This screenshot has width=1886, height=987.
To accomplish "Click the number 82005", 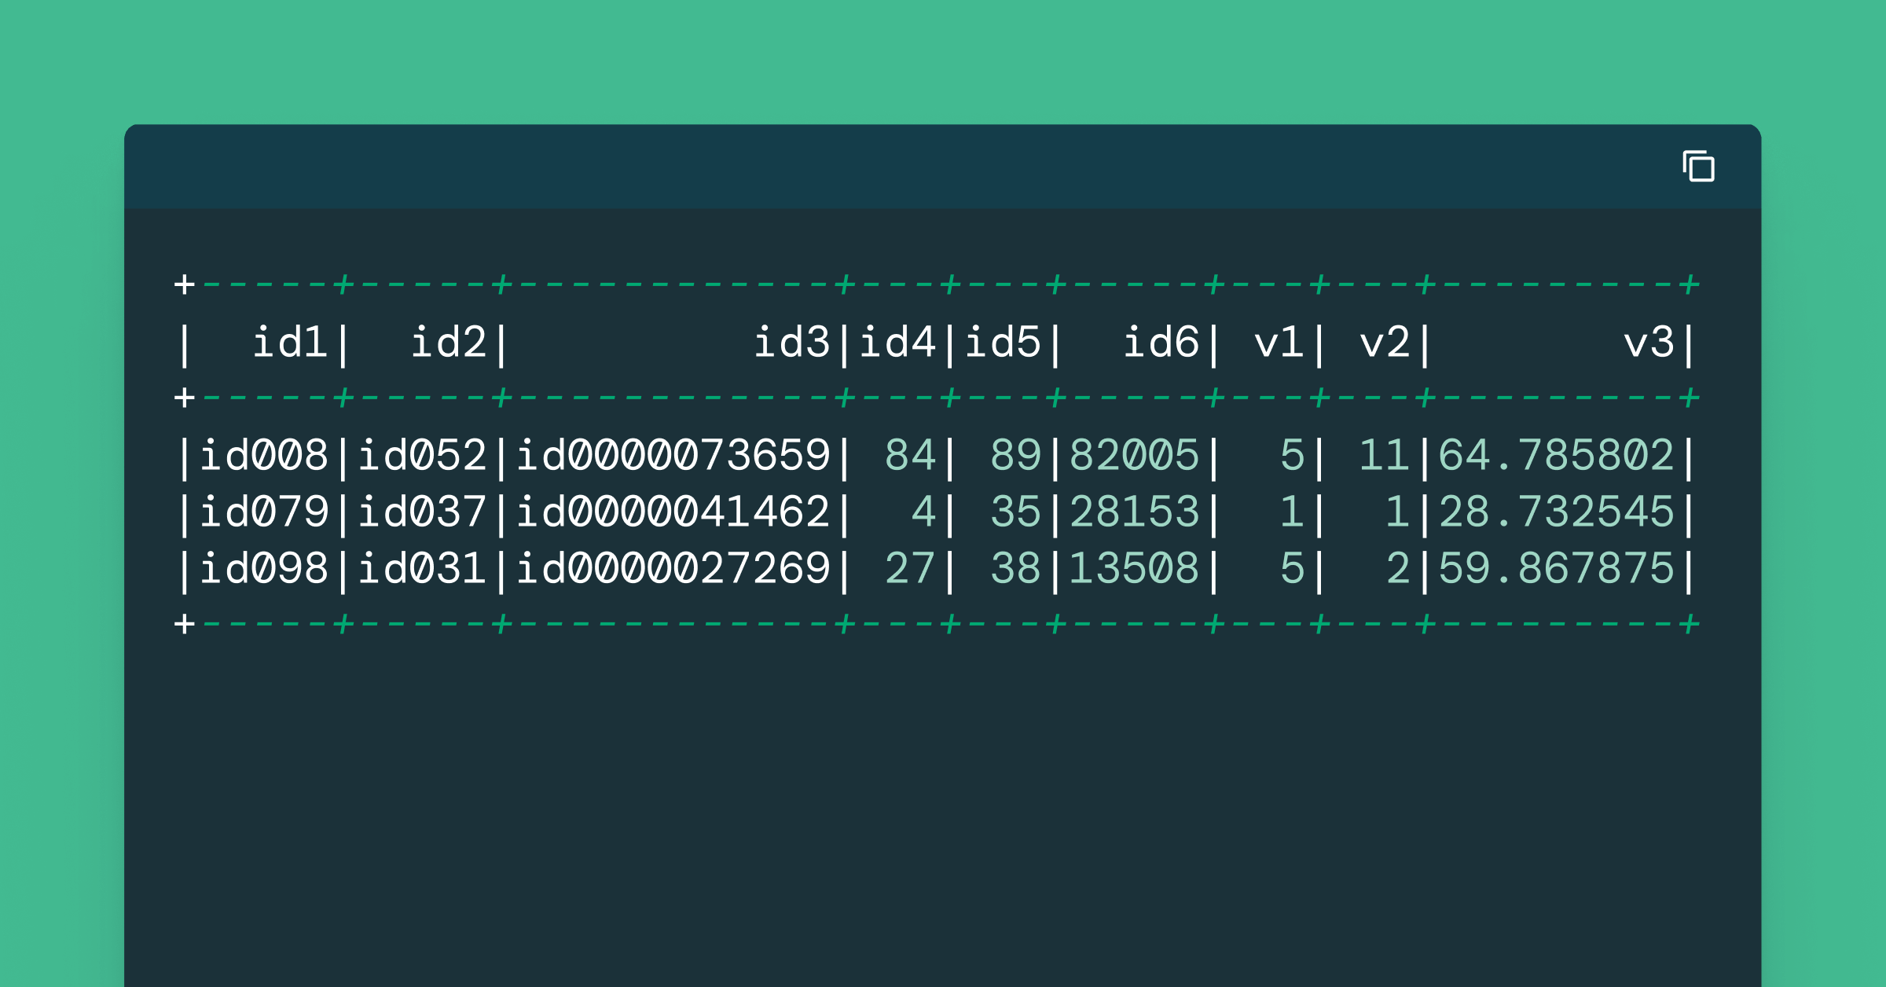I will (1134, 456).
